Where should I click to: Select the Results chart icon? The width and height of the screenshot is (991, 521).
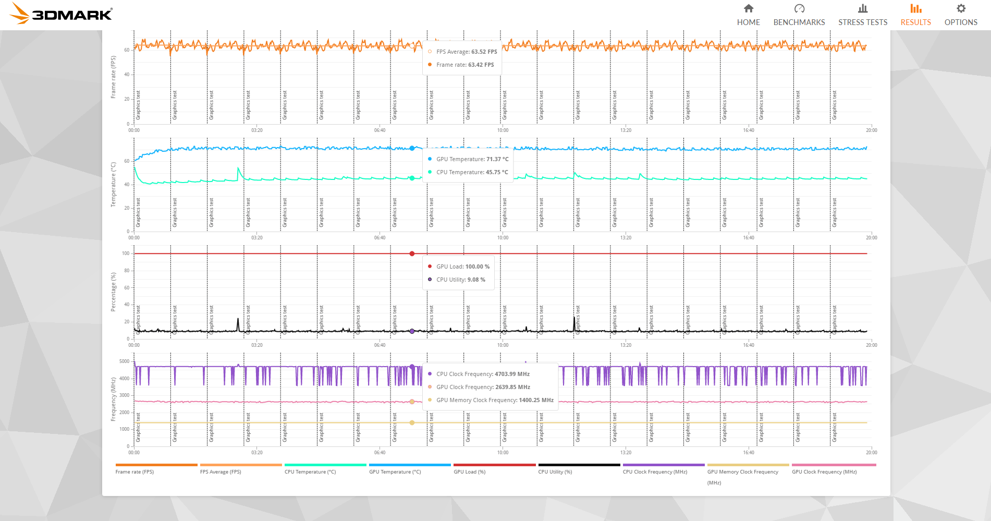(915, 8)
